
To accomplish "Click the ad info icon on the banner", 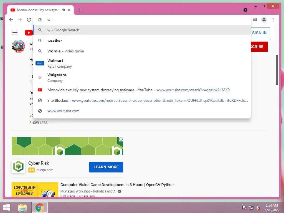I will (121, 139).
